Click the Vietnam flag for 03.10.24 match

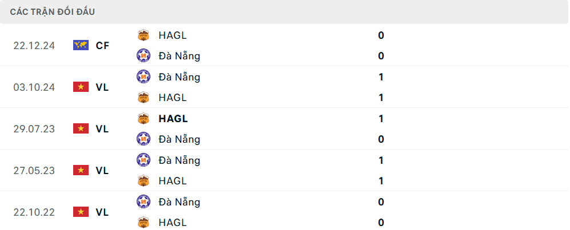click(81, 87)
